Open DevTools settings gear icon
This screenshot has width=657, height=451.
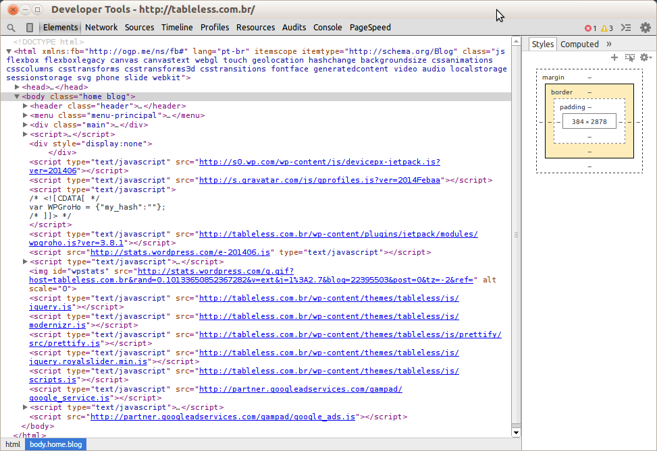tap(646, 28)
